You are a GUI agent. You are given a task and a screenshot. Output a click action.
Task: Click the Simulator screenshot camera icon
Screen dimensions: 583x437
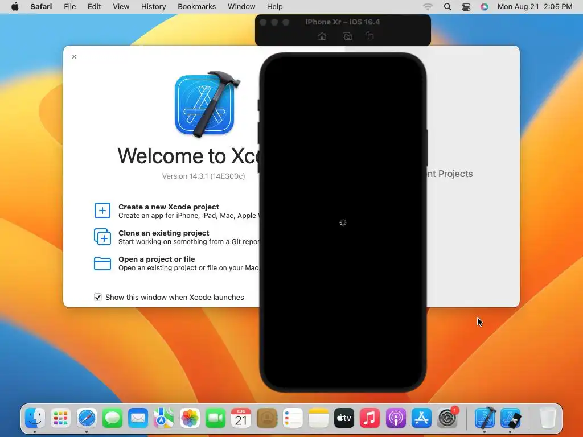[347, 36]
